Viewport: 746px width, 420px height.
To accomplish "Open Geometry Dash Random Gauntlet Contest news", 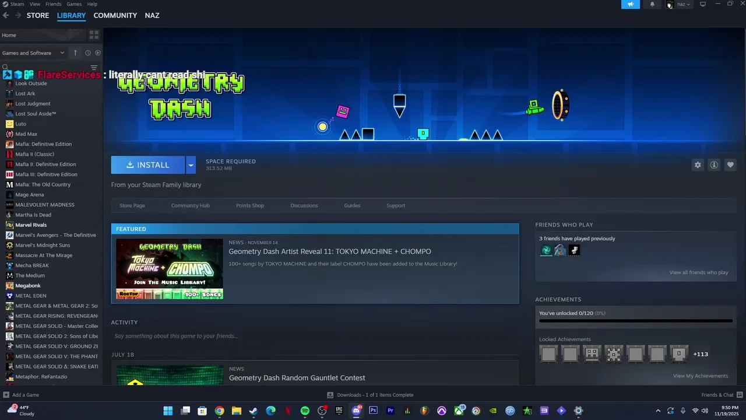I will pyautogui.click(x=297, y=378).
